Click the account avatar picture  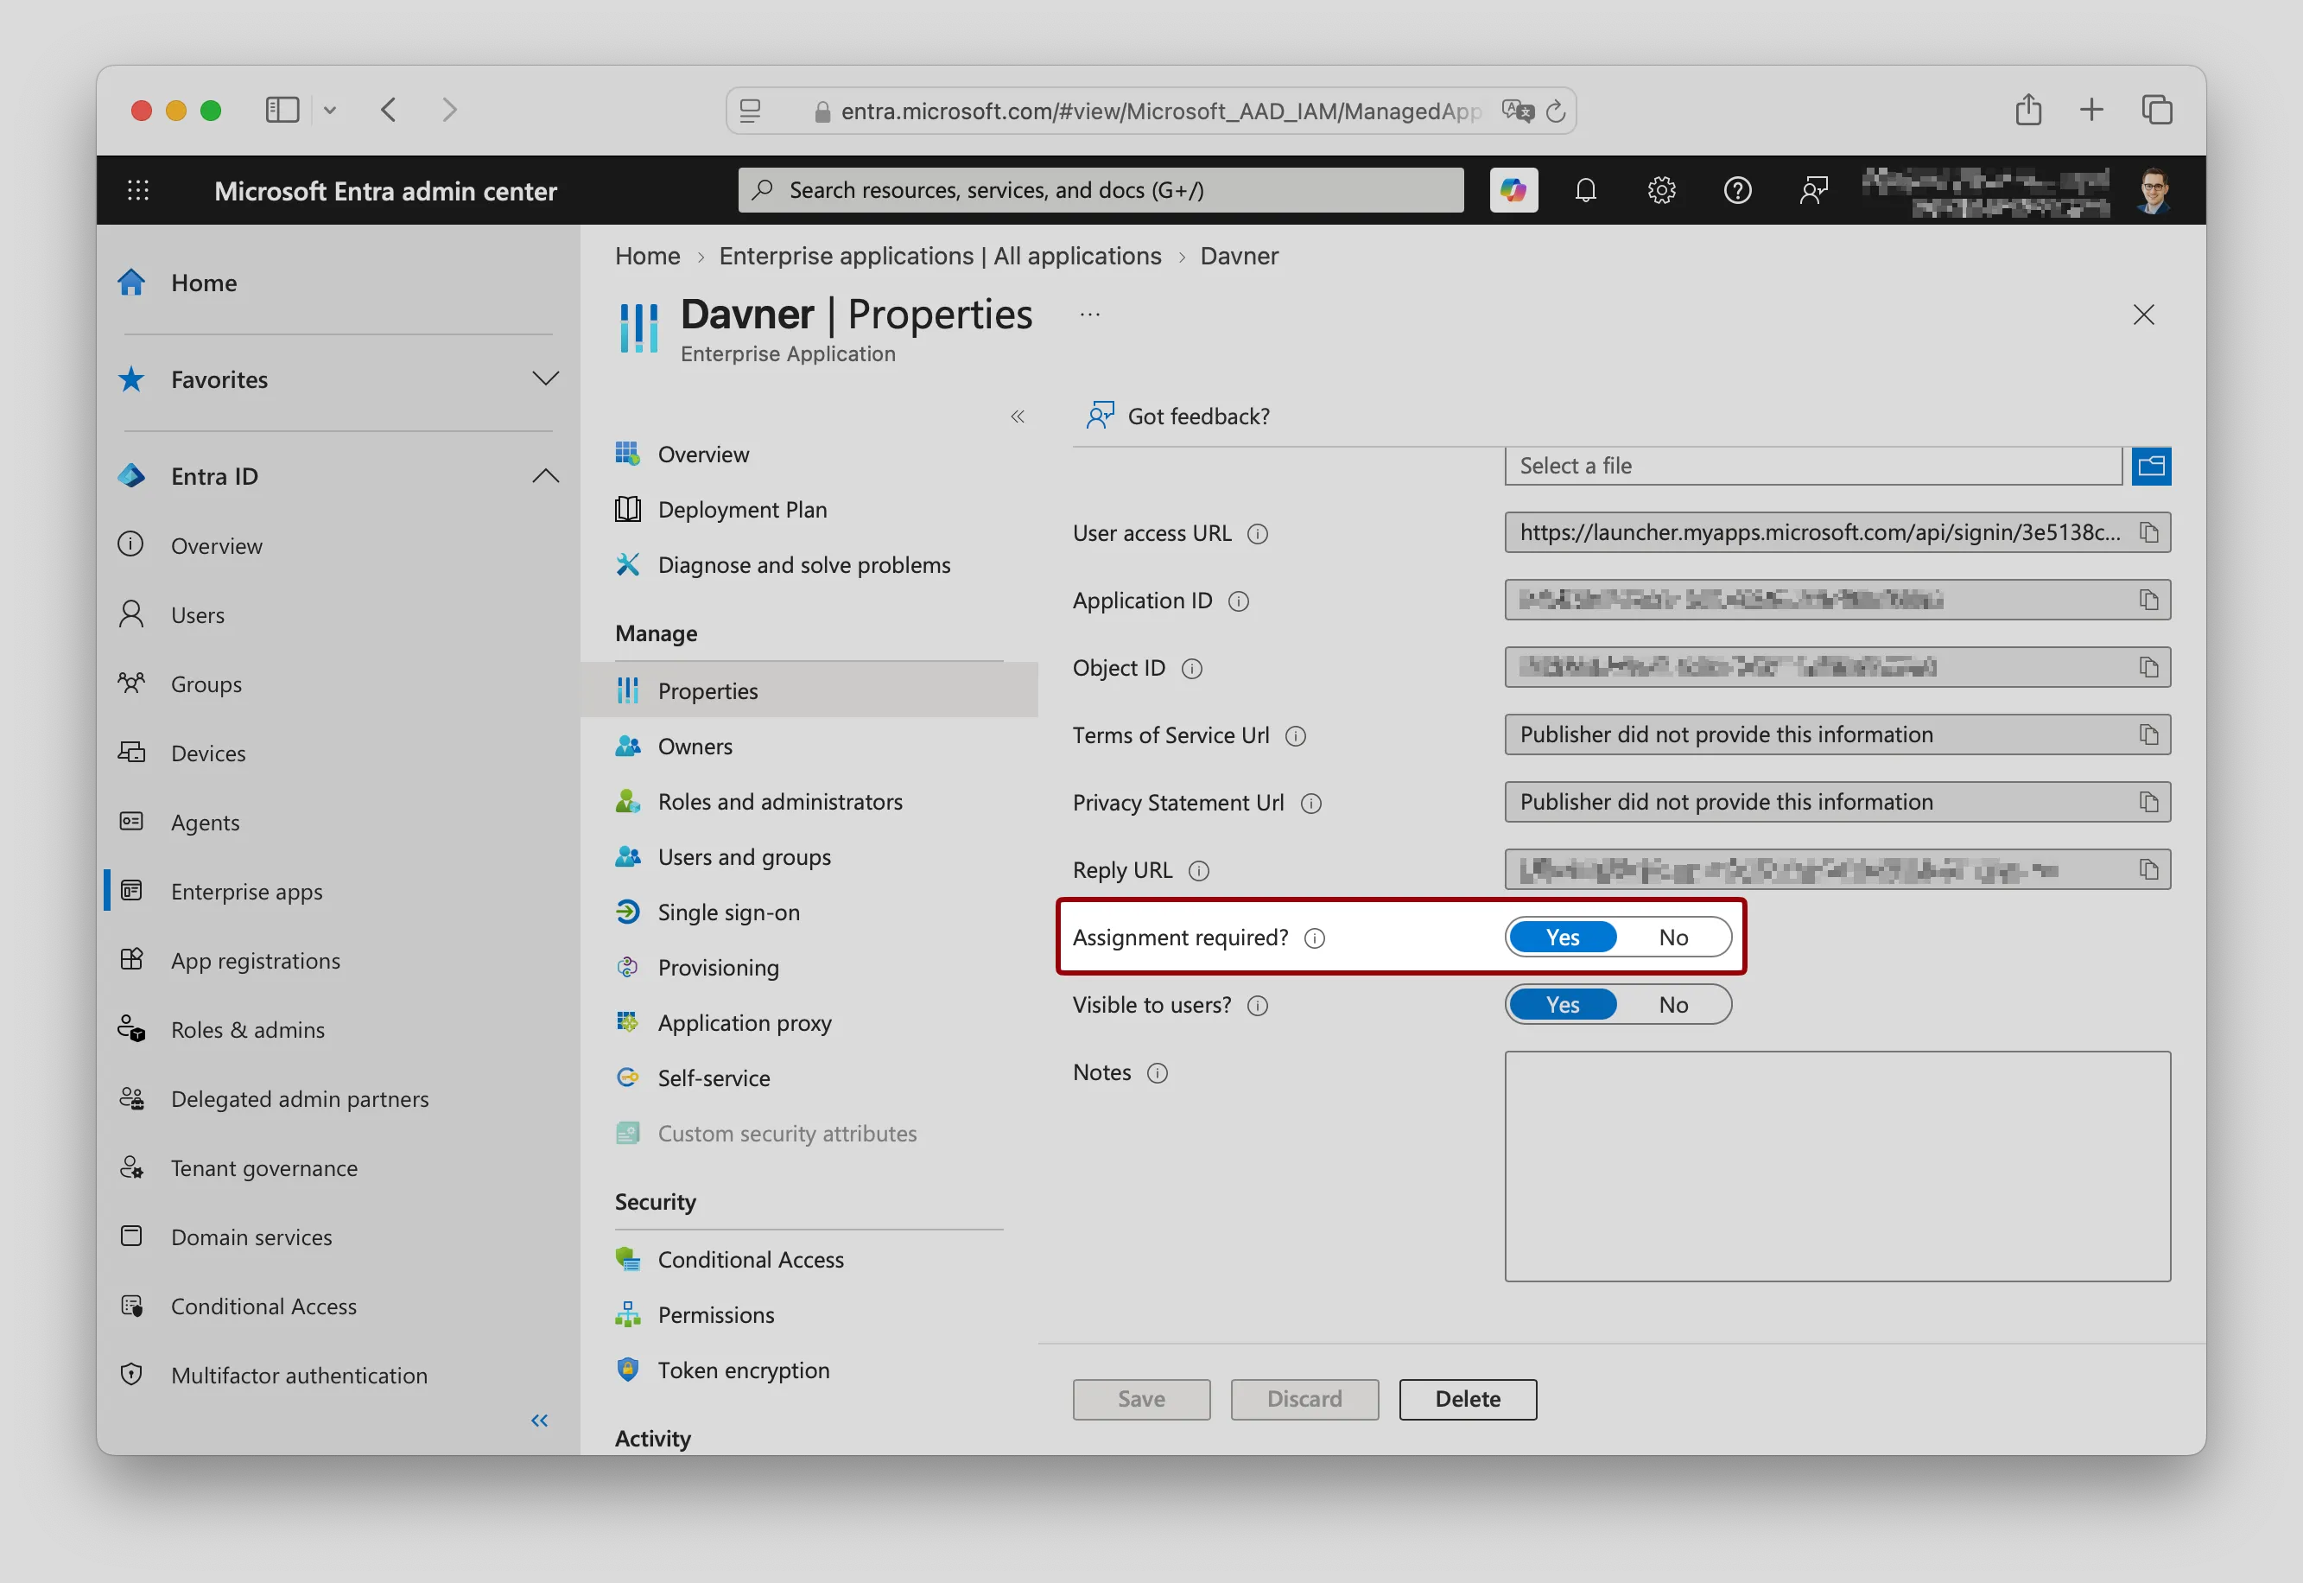[x=2153, y=189]
